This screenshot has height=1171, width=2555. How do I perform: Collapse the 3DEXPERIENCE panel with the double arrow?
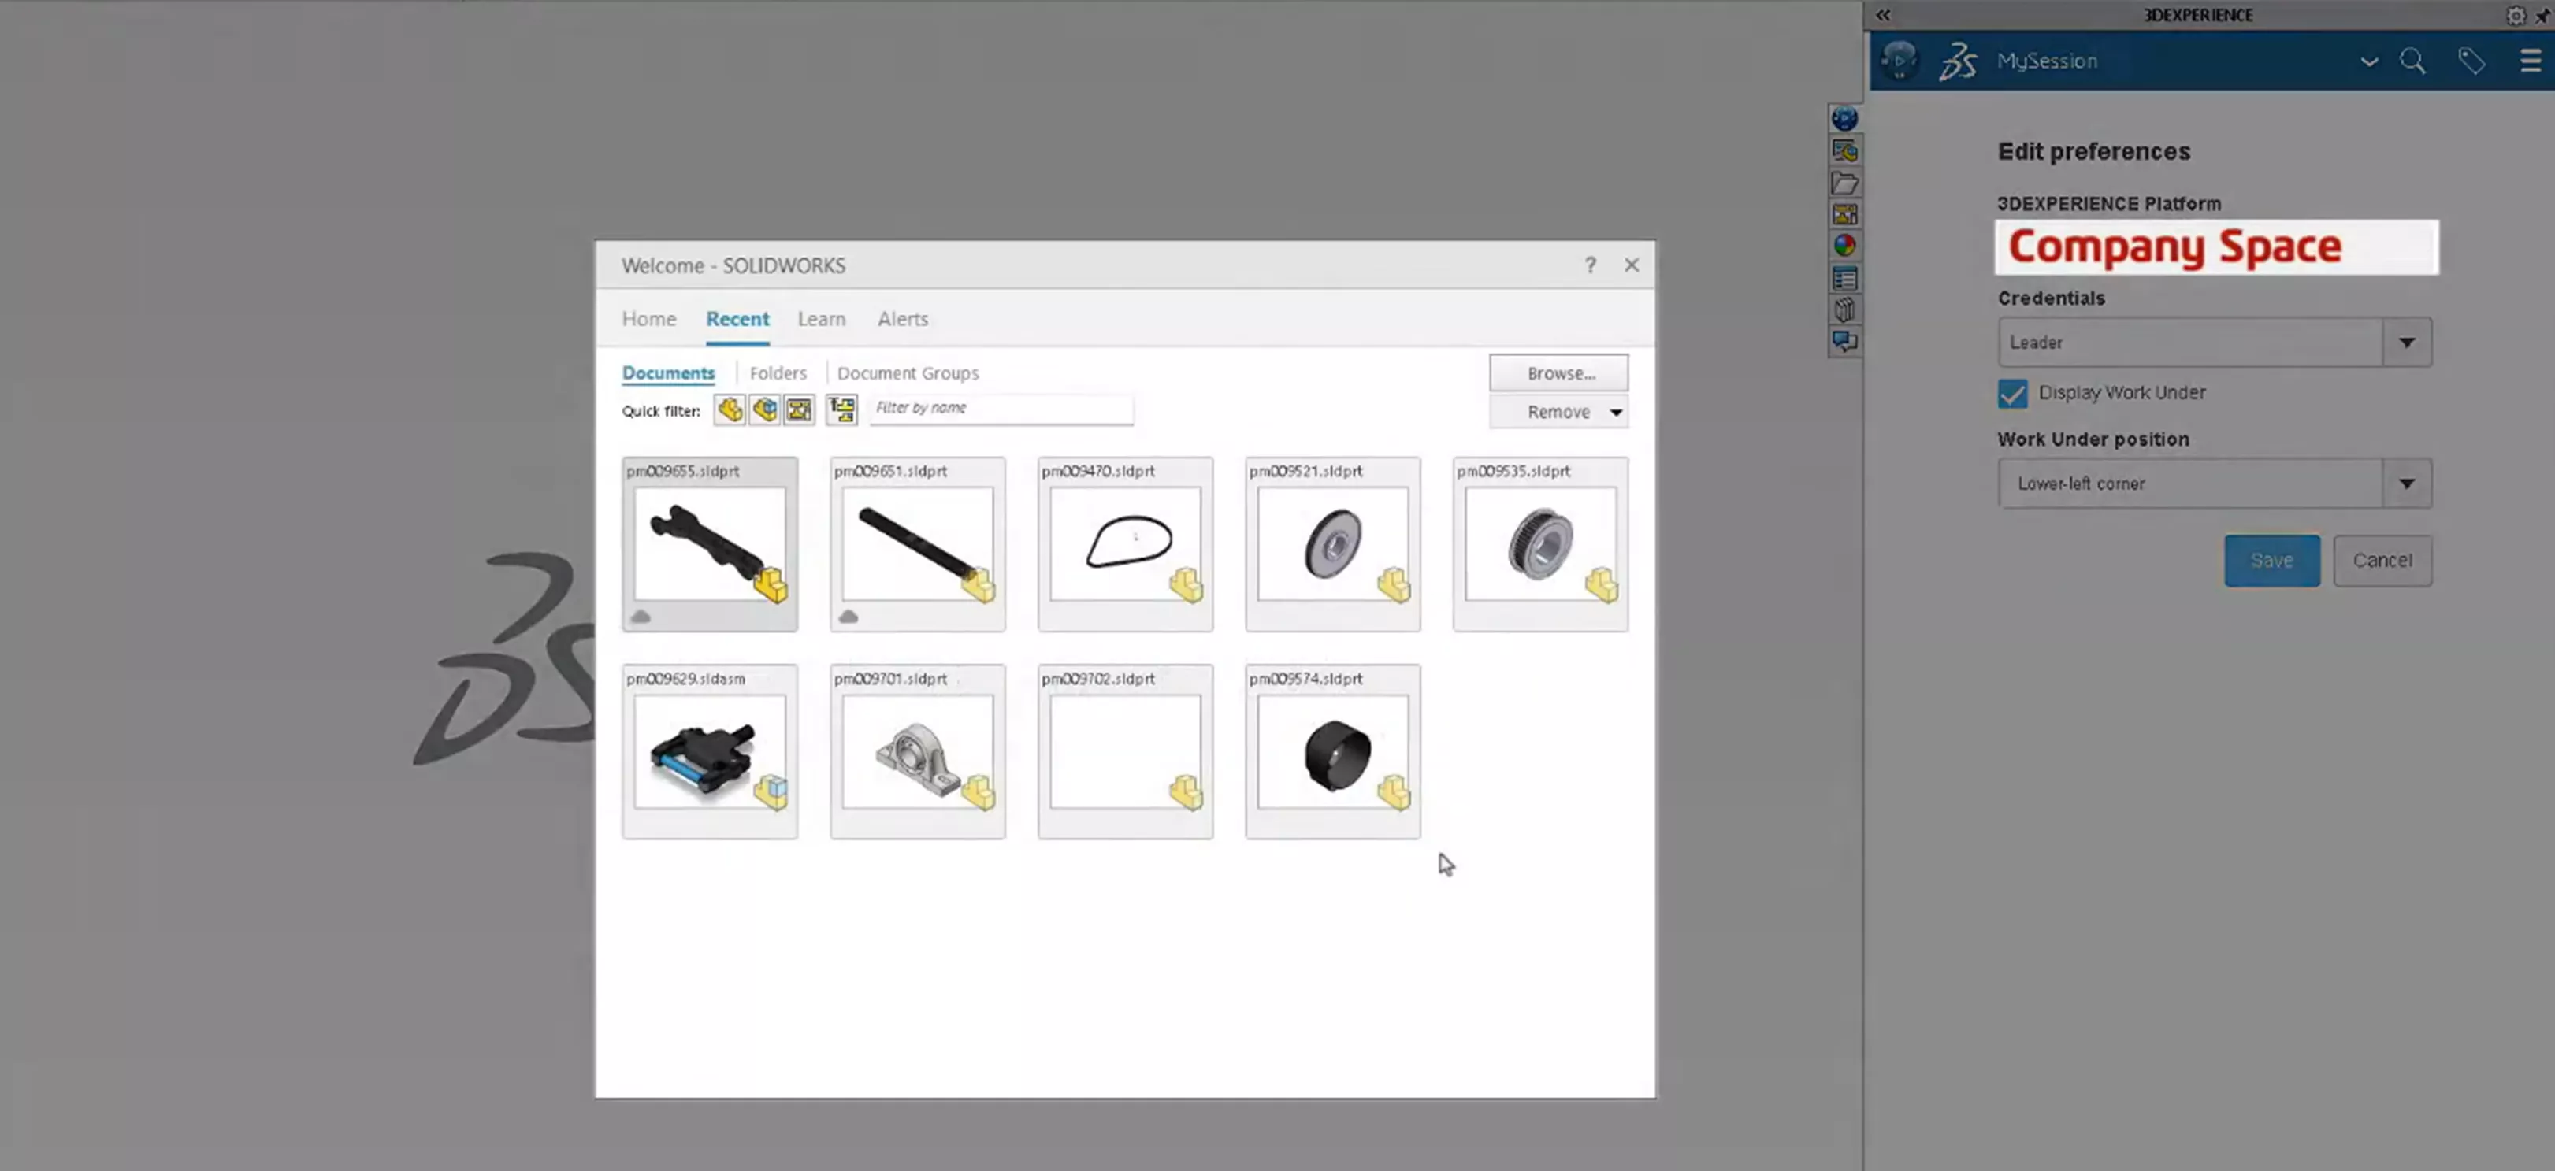click(x=1882, y=15)
